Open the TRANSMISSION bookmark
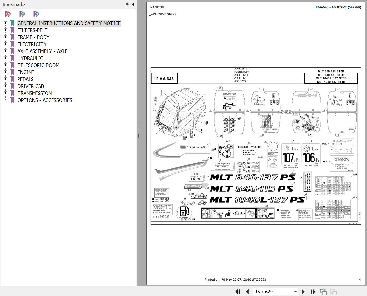 pos(34,93)
